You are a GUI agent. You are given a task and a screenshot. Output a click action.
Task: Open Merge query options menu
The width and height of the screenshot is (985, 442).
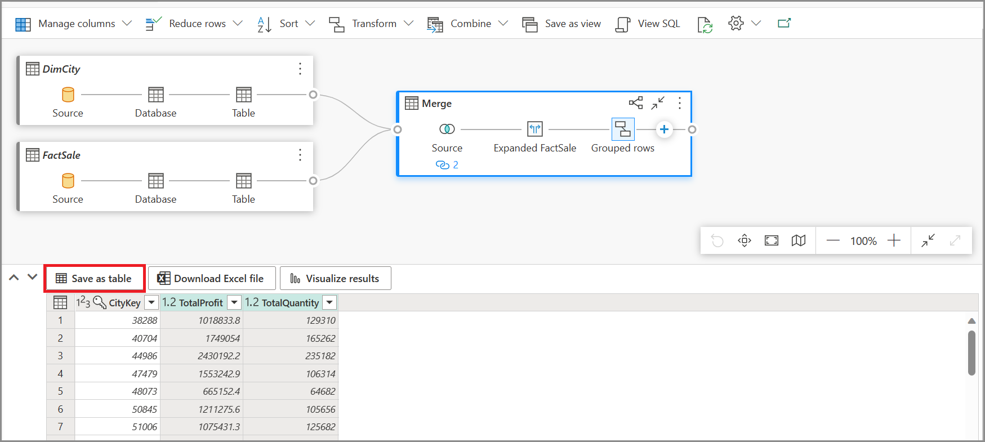(x=680, y=103)
